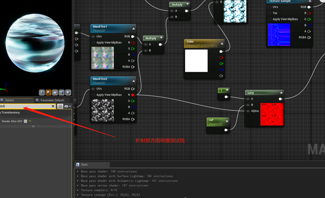This screenshot has height=198, width=325.
Task: Open the Details view options eye dropdown
Action: pyautogui.click(x=67, y=106)
